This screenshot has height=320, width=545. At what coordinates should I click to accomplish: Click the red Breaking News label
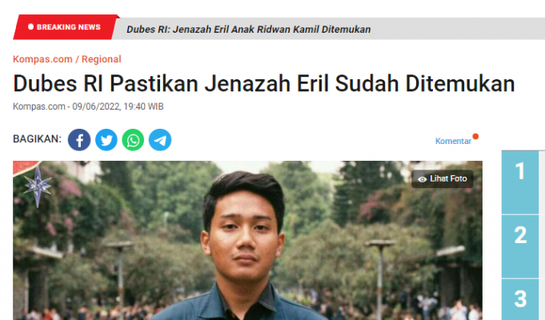point(65,27)
